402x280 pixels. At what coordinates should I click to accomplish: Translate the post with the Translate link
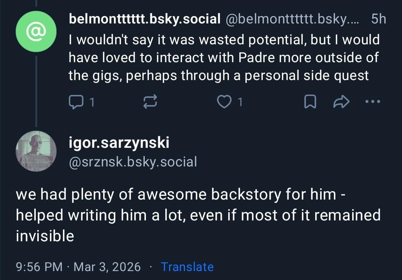click(187, 267)
